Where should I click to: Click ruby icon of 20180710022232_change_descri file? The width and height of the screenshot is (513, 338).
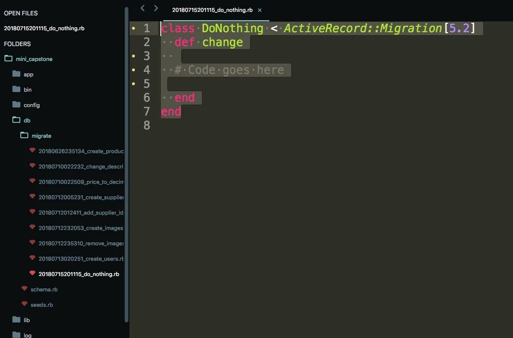pyautogui.click(x=32, y=166)
